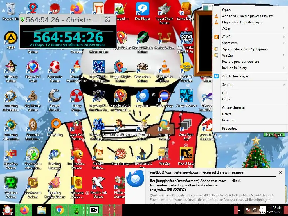Open Firefox from the taskbar
Viewport: 288px width, 216px height.
[24, 210]
